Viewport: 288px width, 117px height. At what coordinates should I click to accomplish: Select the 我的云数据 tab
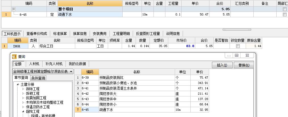point(77,64)
